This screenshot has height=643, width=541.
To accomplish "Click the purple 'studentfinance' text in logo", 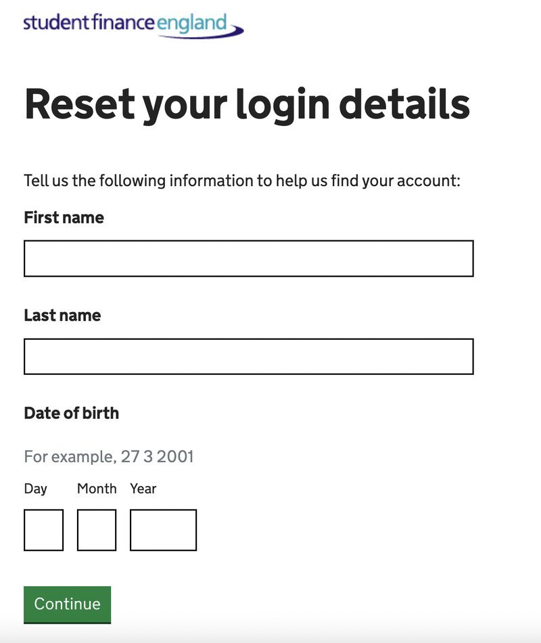I will (x=89, y=22).
